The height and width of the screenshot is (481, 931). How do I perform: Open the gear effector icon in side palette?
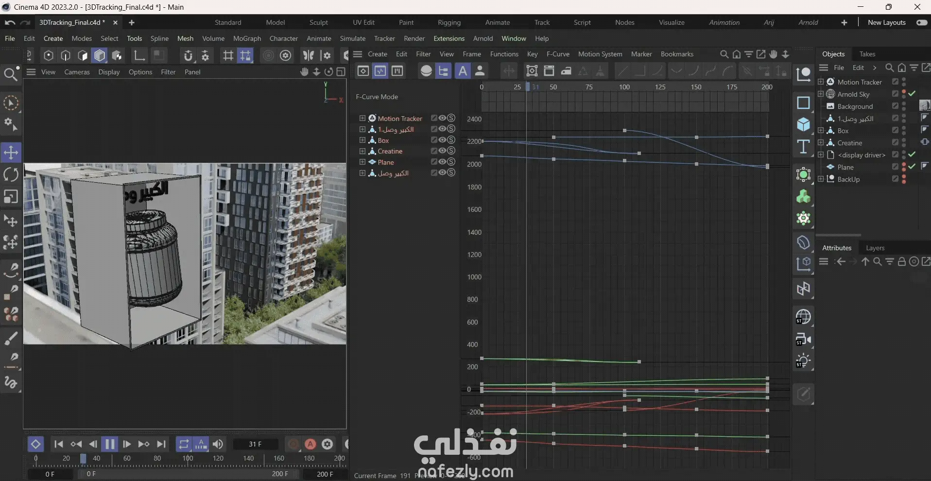803,218
